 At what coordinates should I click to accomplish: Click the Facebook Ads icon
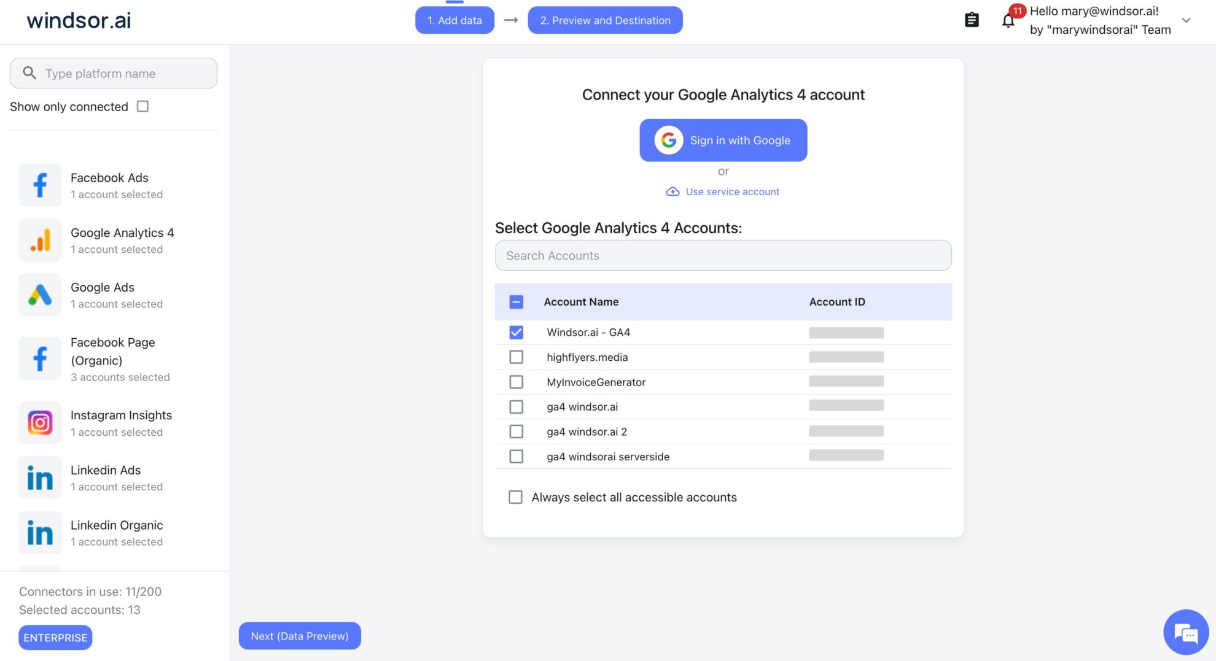pos(40,185)
